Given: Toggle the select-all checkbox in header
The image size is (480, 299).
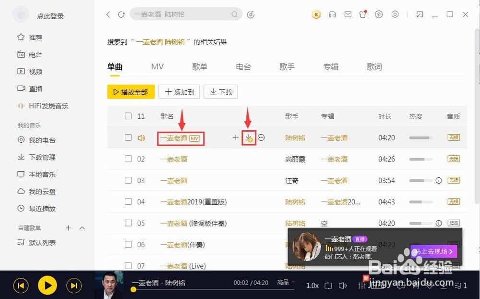Looking at the screenshot, I should [x=128, y=116].
